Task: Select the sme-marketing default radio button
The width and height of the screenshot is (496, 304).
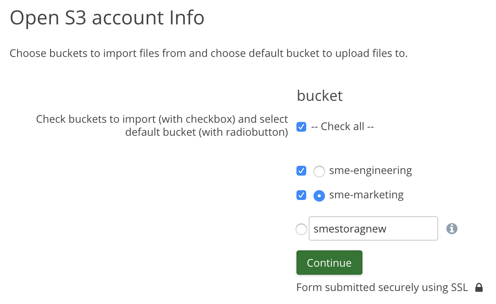Action: click(319, 196)
